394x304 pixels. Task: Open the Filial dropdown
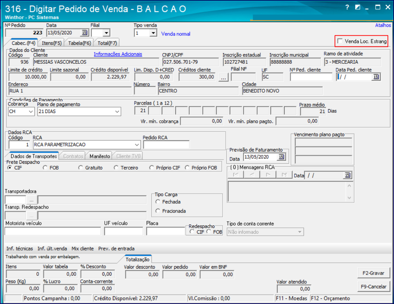[106, 33]
